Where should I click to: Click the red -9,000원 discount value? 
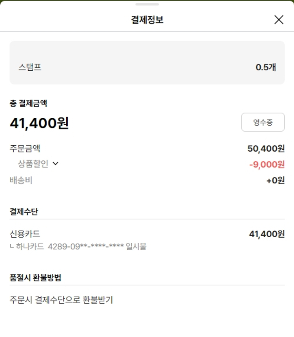(x=267, y=165)
